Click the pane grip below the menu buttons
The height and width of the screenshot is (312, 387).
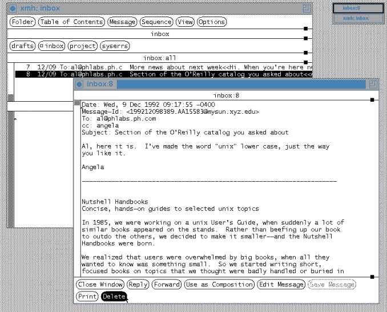pyautogui.click(x=305, y=28)
